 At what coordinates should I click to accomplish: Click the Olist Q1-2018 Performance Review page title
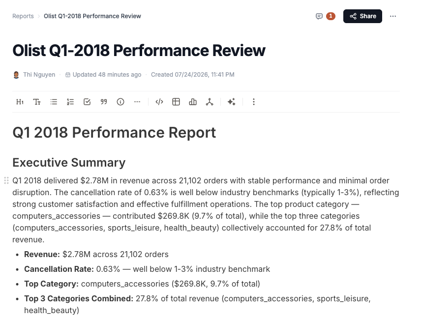click(139, 50)
